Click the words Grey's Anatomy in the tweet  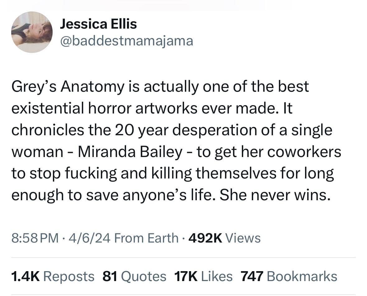pos(67,87)
